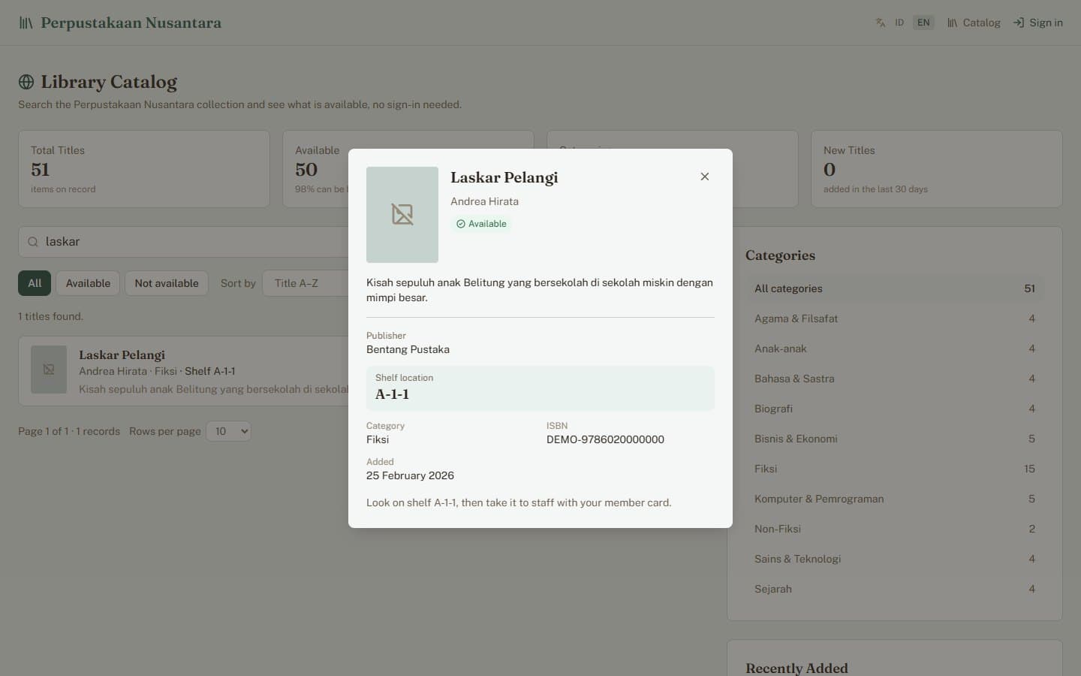Filter by Not available titles
Screen dimensions: 1081x676
[167, 283]
